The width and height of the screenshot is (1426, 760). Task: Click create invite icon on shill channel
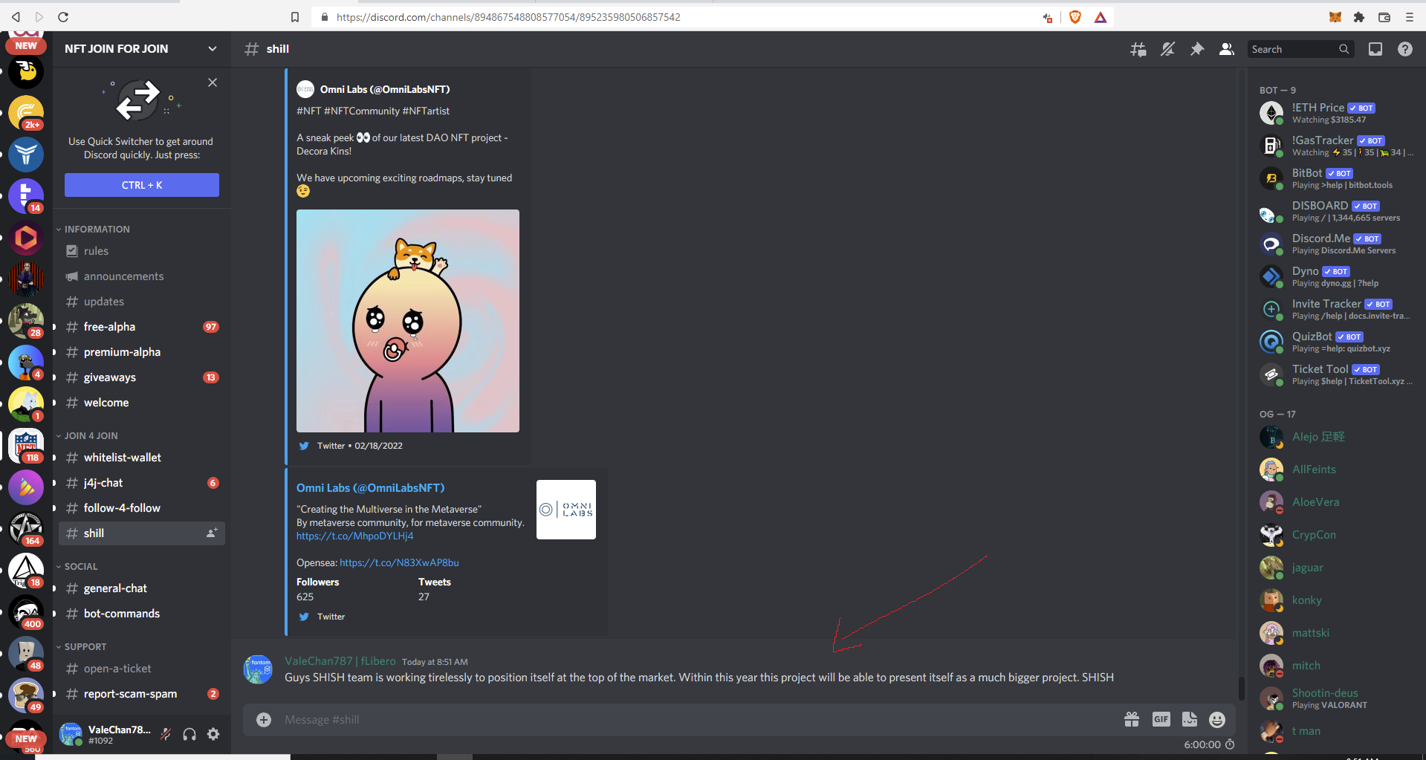[x=212, y=533]
